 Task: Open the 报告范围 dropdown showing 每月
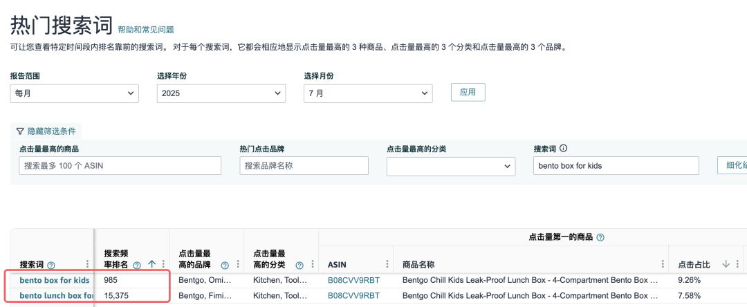(x=74, y=93)
